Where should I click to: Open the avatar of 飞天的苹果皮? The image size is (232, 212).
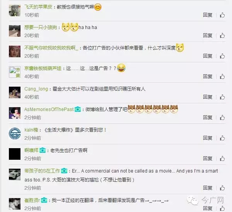(x=15, y=10)
